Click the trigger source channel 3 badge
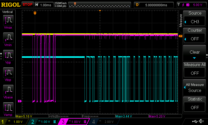This screenshot has width=208, height=125. (x=188, y=5)
